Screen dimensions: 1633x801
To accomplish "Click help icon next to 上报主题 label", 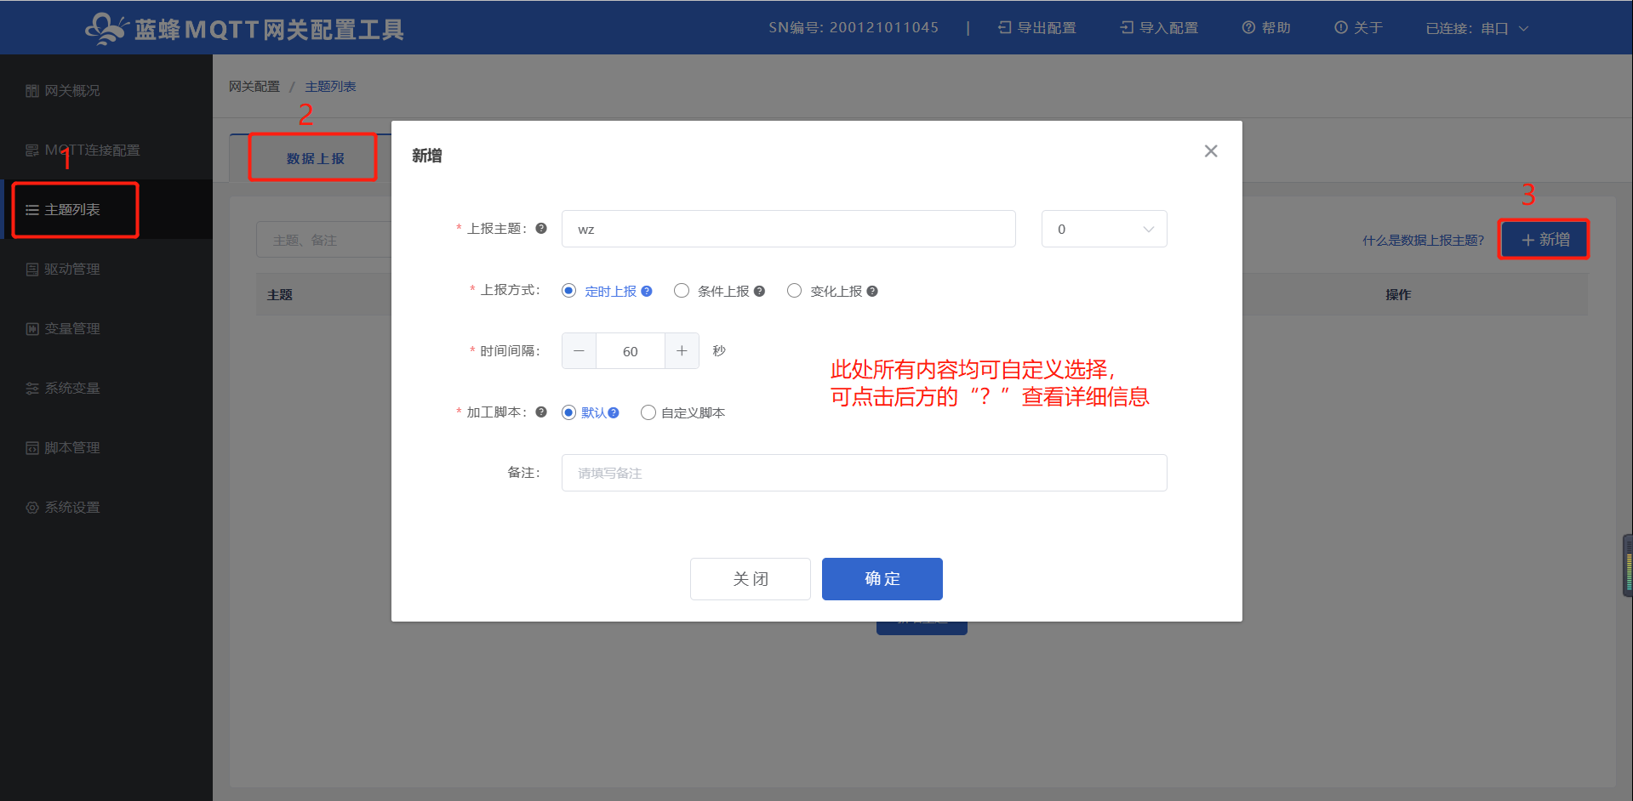I will click(x=541, y=228).
